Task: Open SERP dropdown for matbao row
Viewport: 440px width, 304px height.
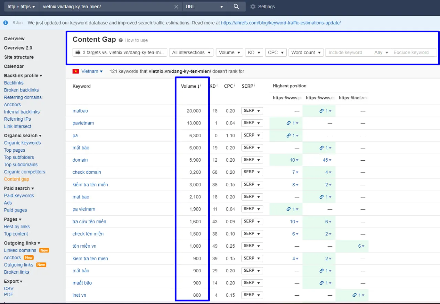Action: (x=252, y=111)
